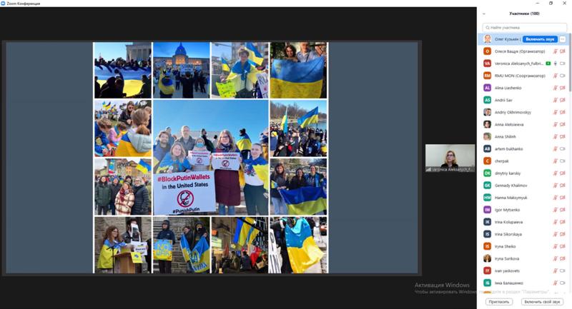Select participant 'Hanna Maksymyuk' name
This screenshot has height=309, width=572.
511,198
